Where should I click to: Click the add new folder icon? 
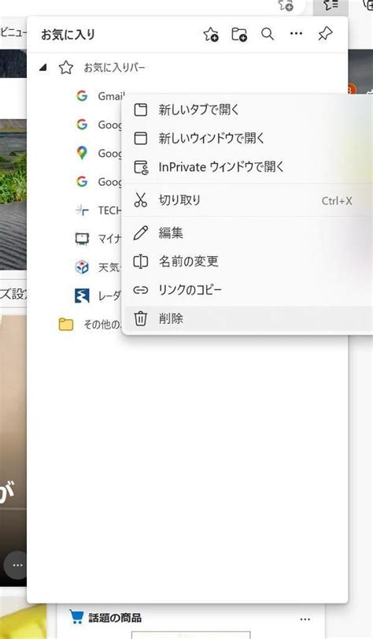click(x=239, y=35)
